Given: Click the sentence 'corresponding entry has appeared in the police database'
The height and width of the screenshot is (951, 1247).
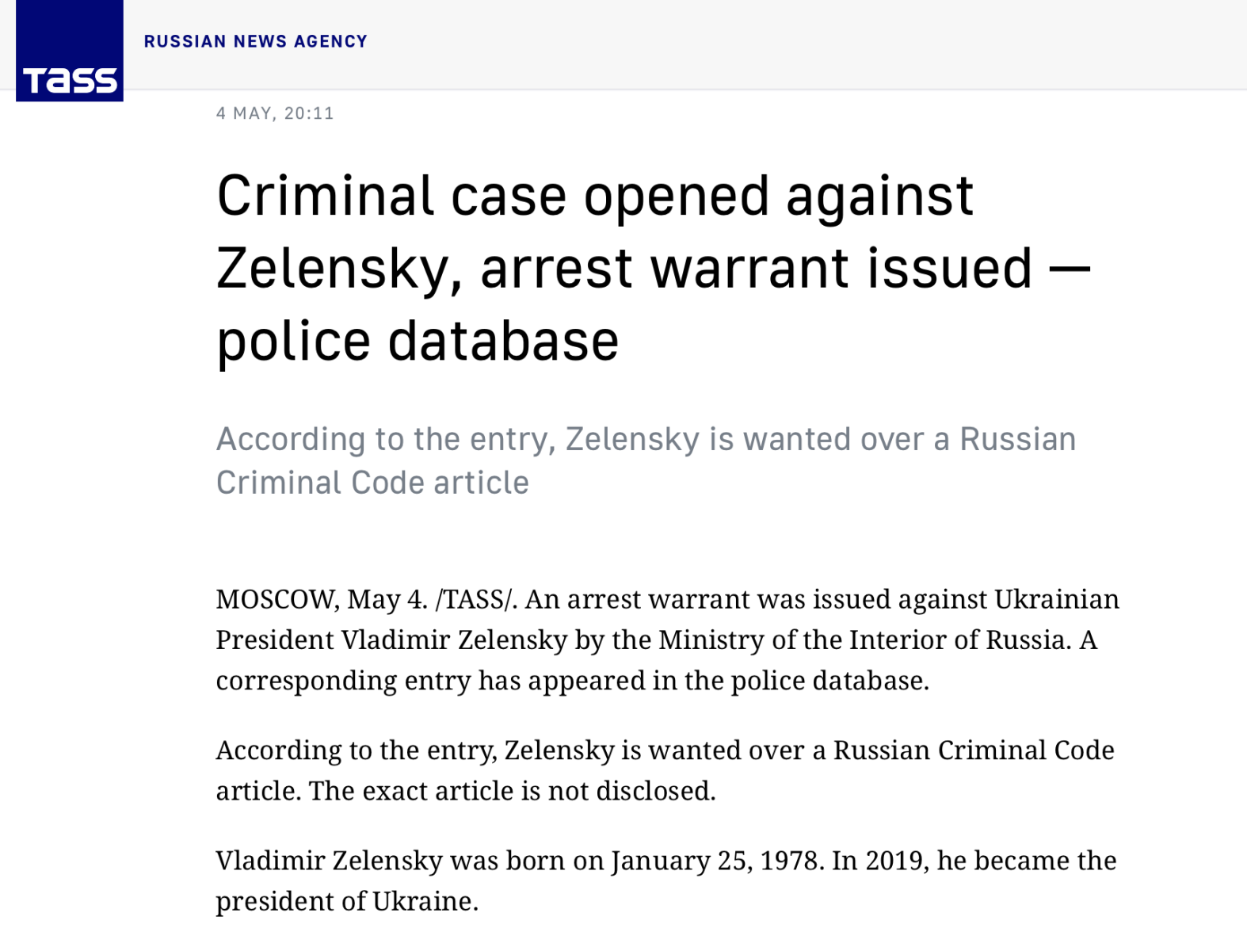Looking at the screenshot, I should (570, 681).
